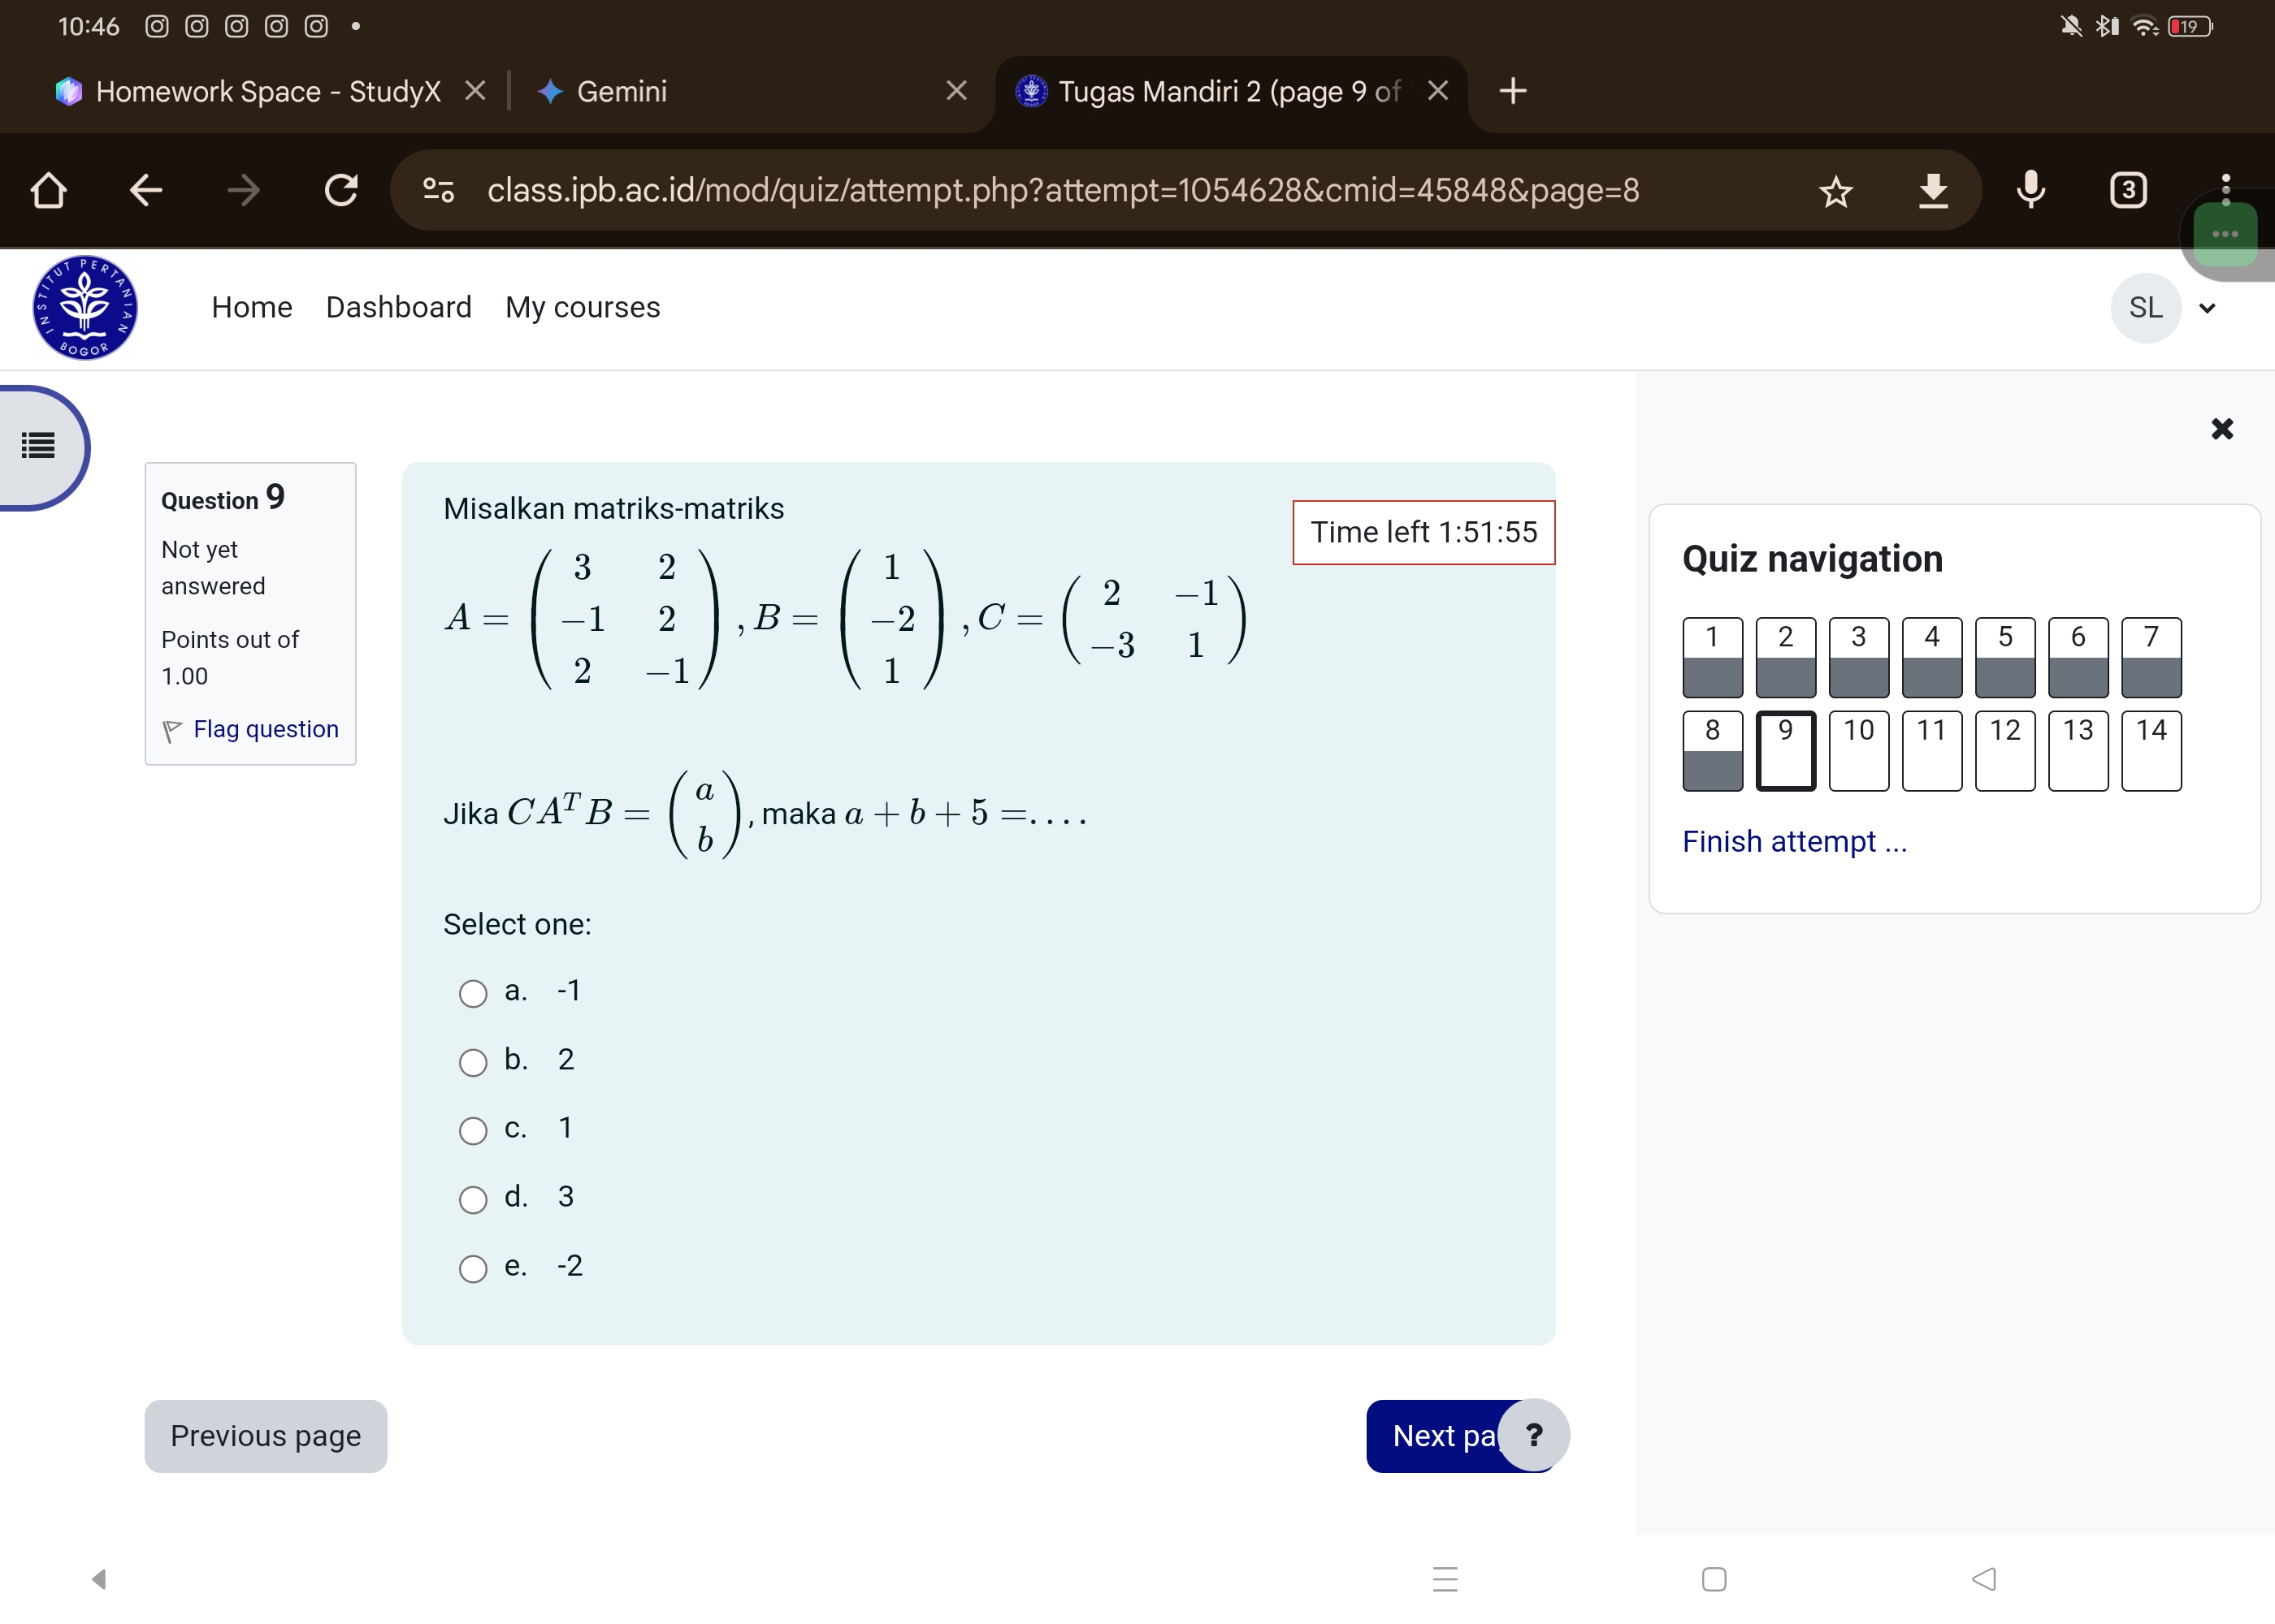Jump to question 11 in quiz navigation
Viewport: 2275px width, 1624px height.
(1930, 751)
